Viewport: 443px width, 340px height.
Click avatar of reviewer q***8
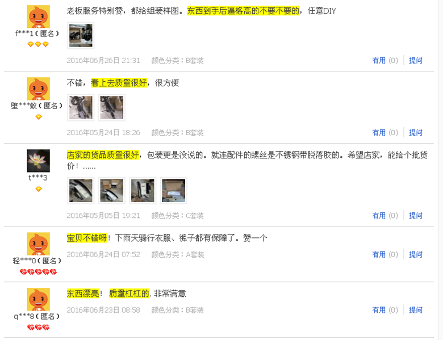[x=38, y=299]
